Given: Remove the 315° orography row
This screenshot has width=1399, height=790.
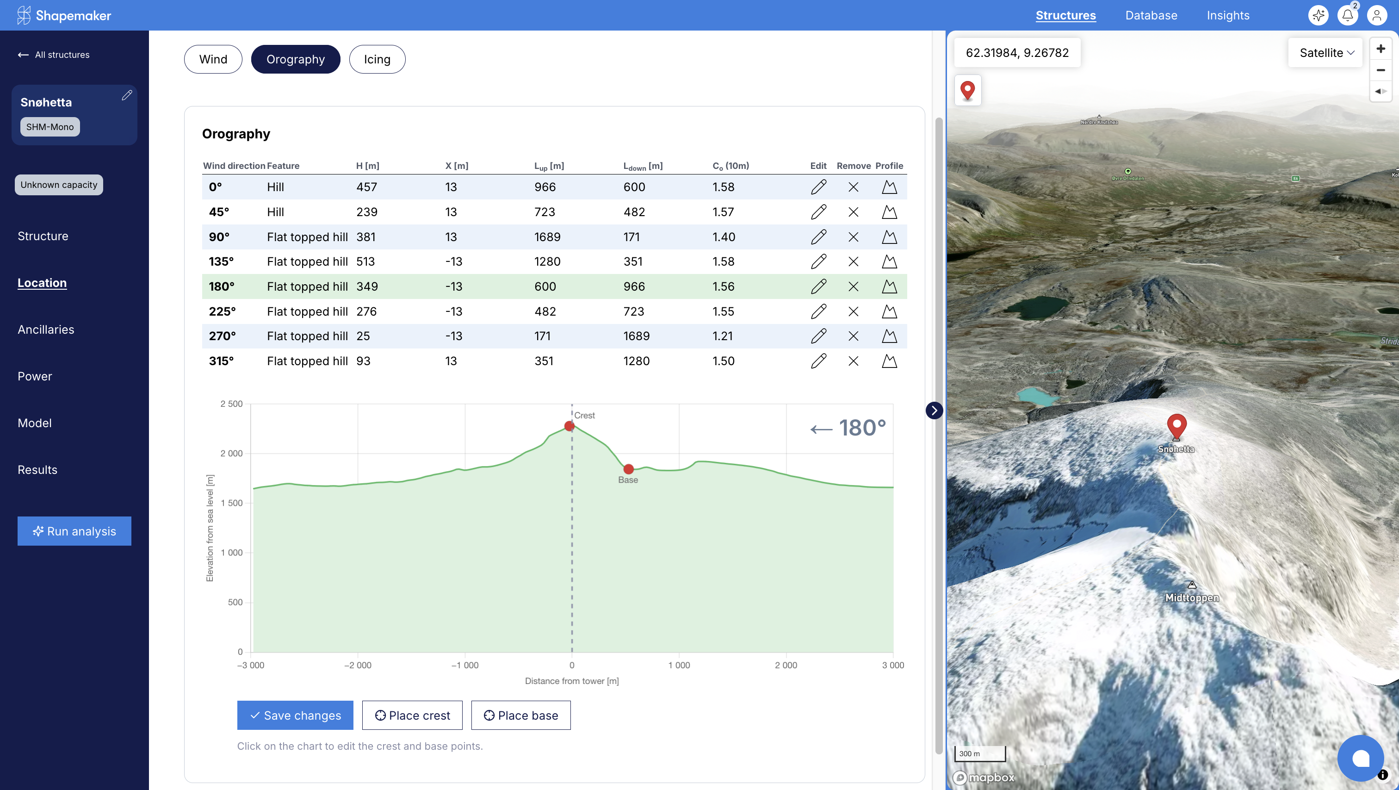Looking at the screenshot, I should [853, 361].
